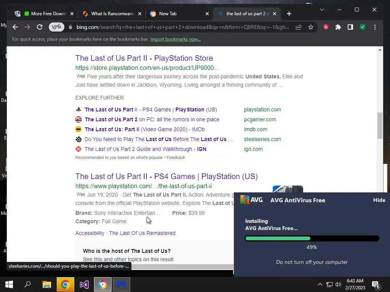This screenshot has width=390, height=292.
Task: Click the steelseries.com domain text
Action: (262, 139)
